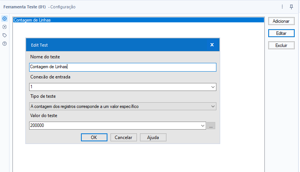Open Ajuda help for the dialog
Image resolution: width=300 pixels, height=172 pixels.
click(153, 138)
